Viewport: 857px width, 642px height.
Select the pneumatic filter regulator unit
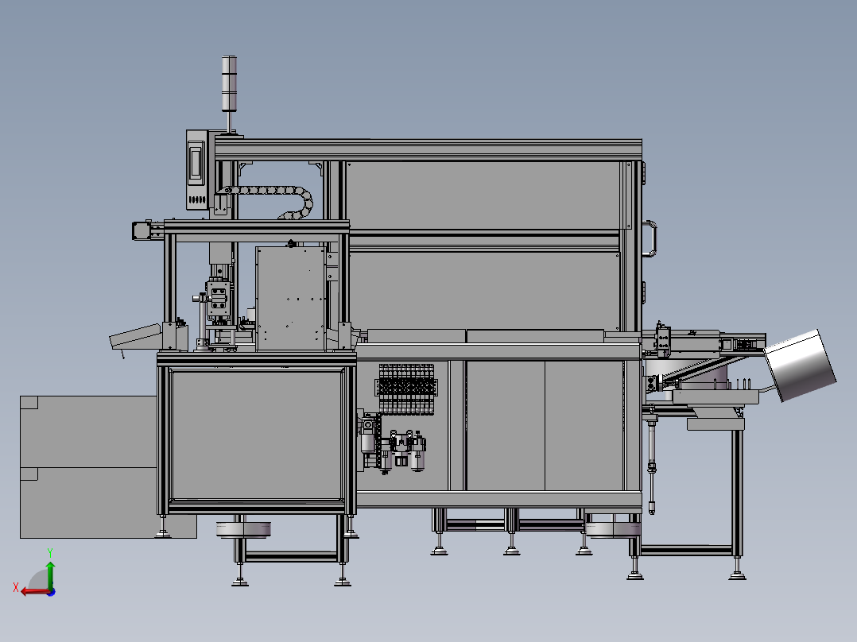click(x=403, y=451)
